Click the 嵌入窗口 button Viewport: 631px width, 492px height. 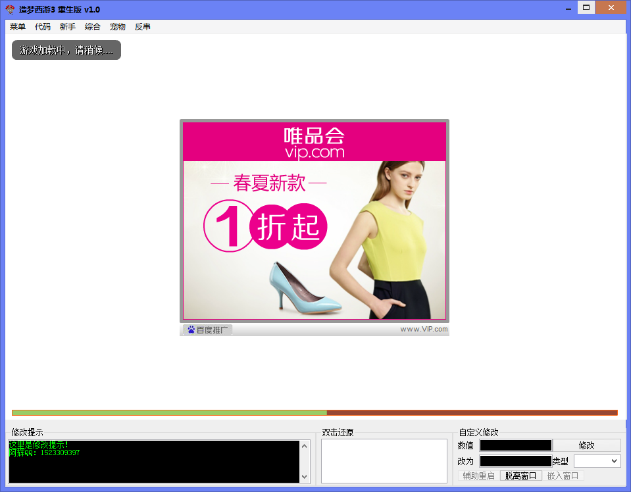coord(563,476)
